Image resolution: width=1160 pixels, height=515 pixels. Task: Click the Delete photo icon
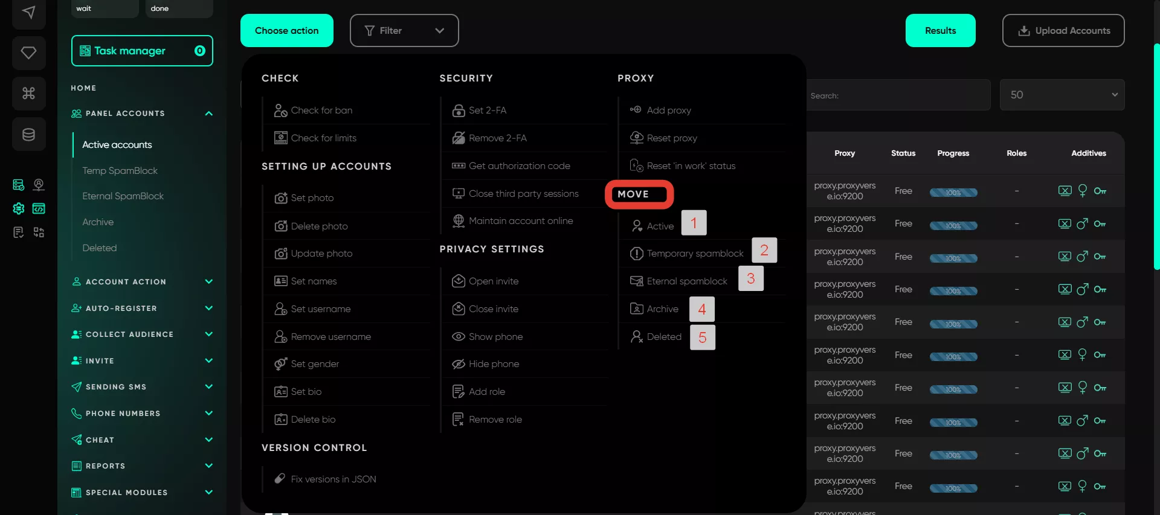281,226
